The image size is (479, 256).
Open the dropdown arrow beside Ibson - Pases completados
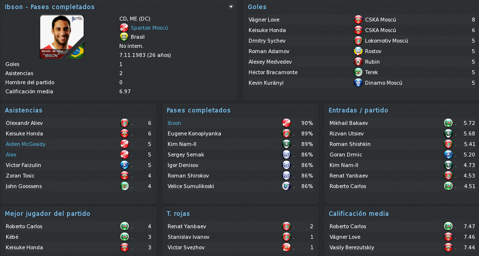tap(231, 7)
